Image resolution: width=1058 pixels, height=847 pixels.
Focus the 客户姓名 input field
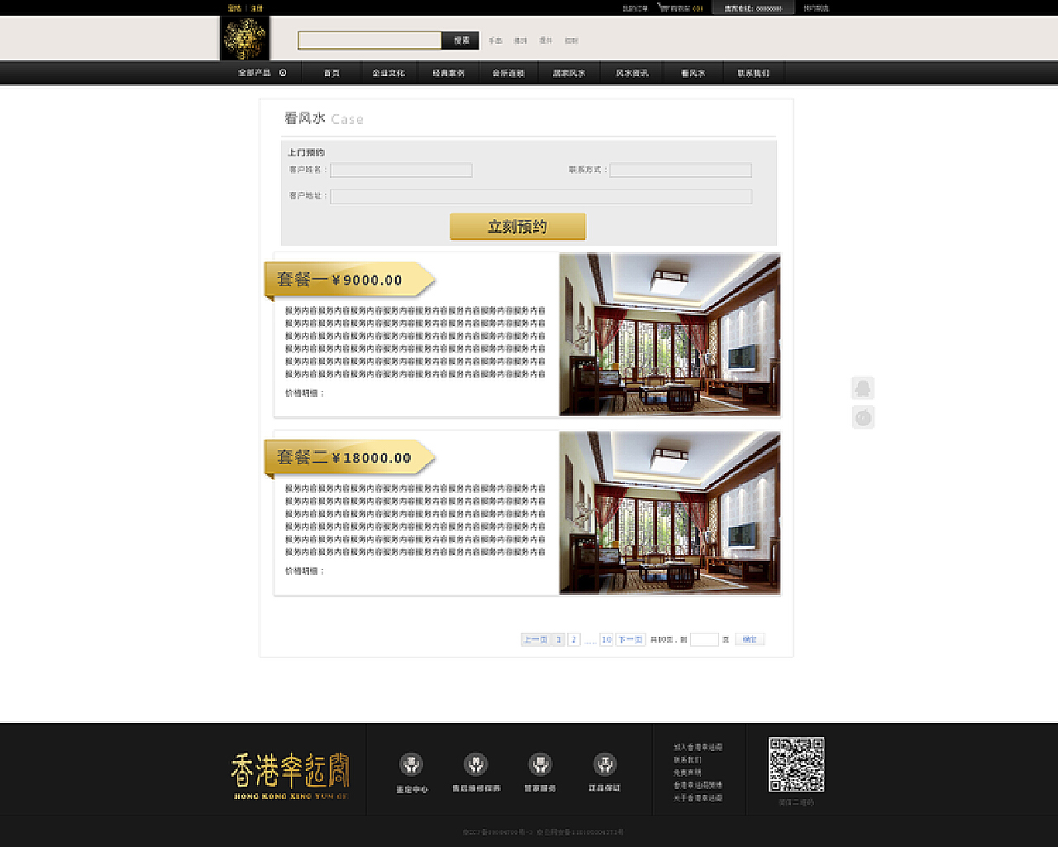(401, 170)
